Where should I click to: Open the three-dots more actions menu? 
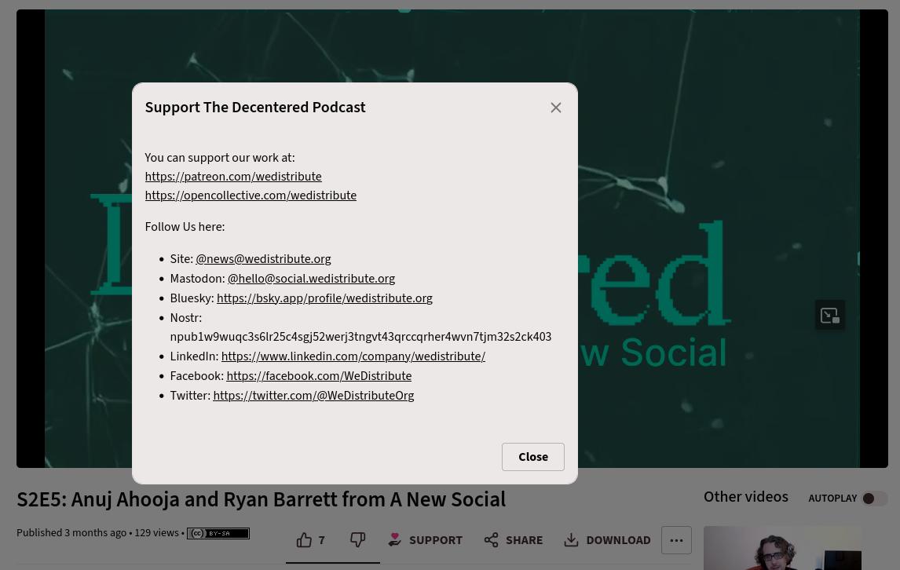click(676, 540)
